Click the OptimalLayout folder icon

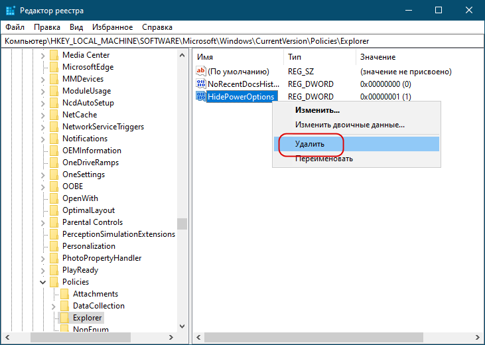[x=54, y=210]
